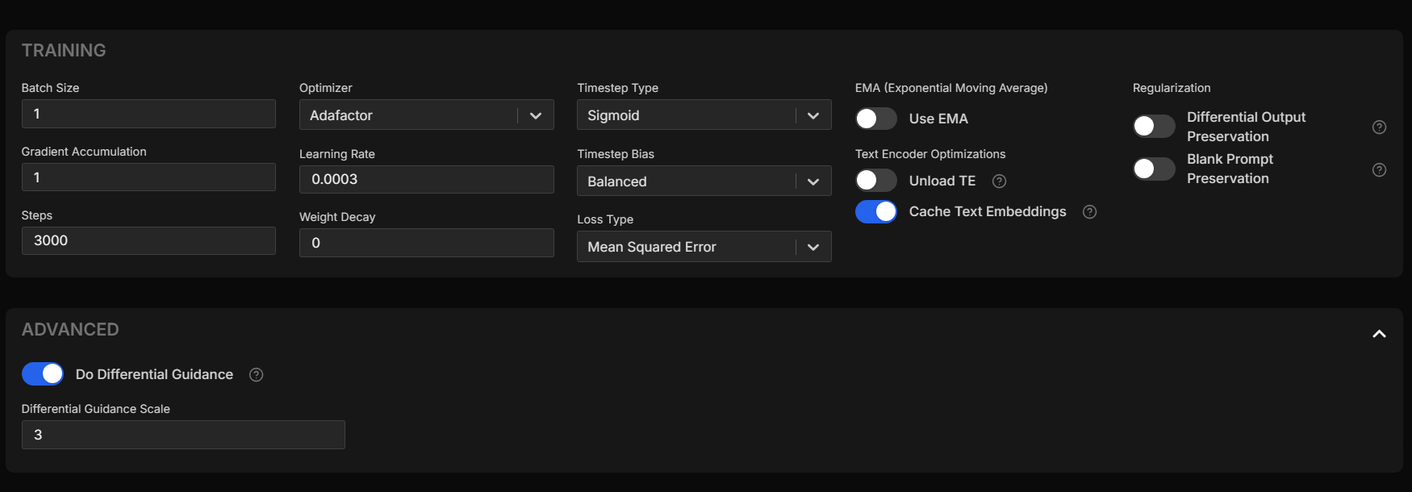Open the Optimizer dropdown showing Adafactor
The image size is (1412, 492).
(426, 115)
